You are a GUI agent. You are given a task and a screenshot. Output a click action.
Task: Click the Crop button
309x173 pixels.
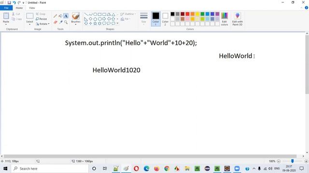pos(41,14)
